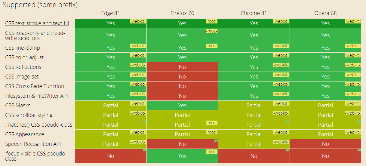The width and height of the screenshot is (366, 166).
Task: Select the Edge 81 column header
Action: coord(111,13)
